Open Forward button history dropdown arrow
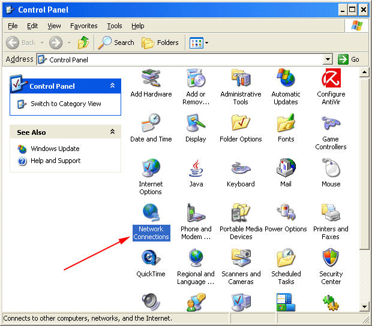Screen dimensions: 372x326 (69, 43)
